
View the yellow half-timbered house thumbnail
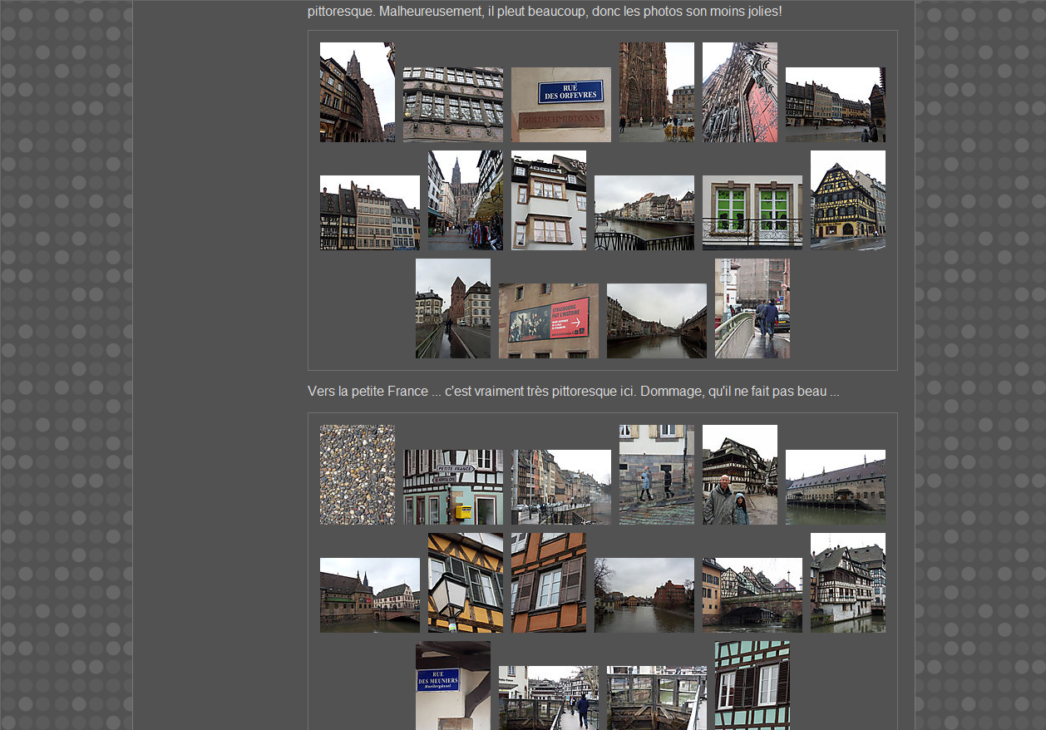click(x=847, y=200)
